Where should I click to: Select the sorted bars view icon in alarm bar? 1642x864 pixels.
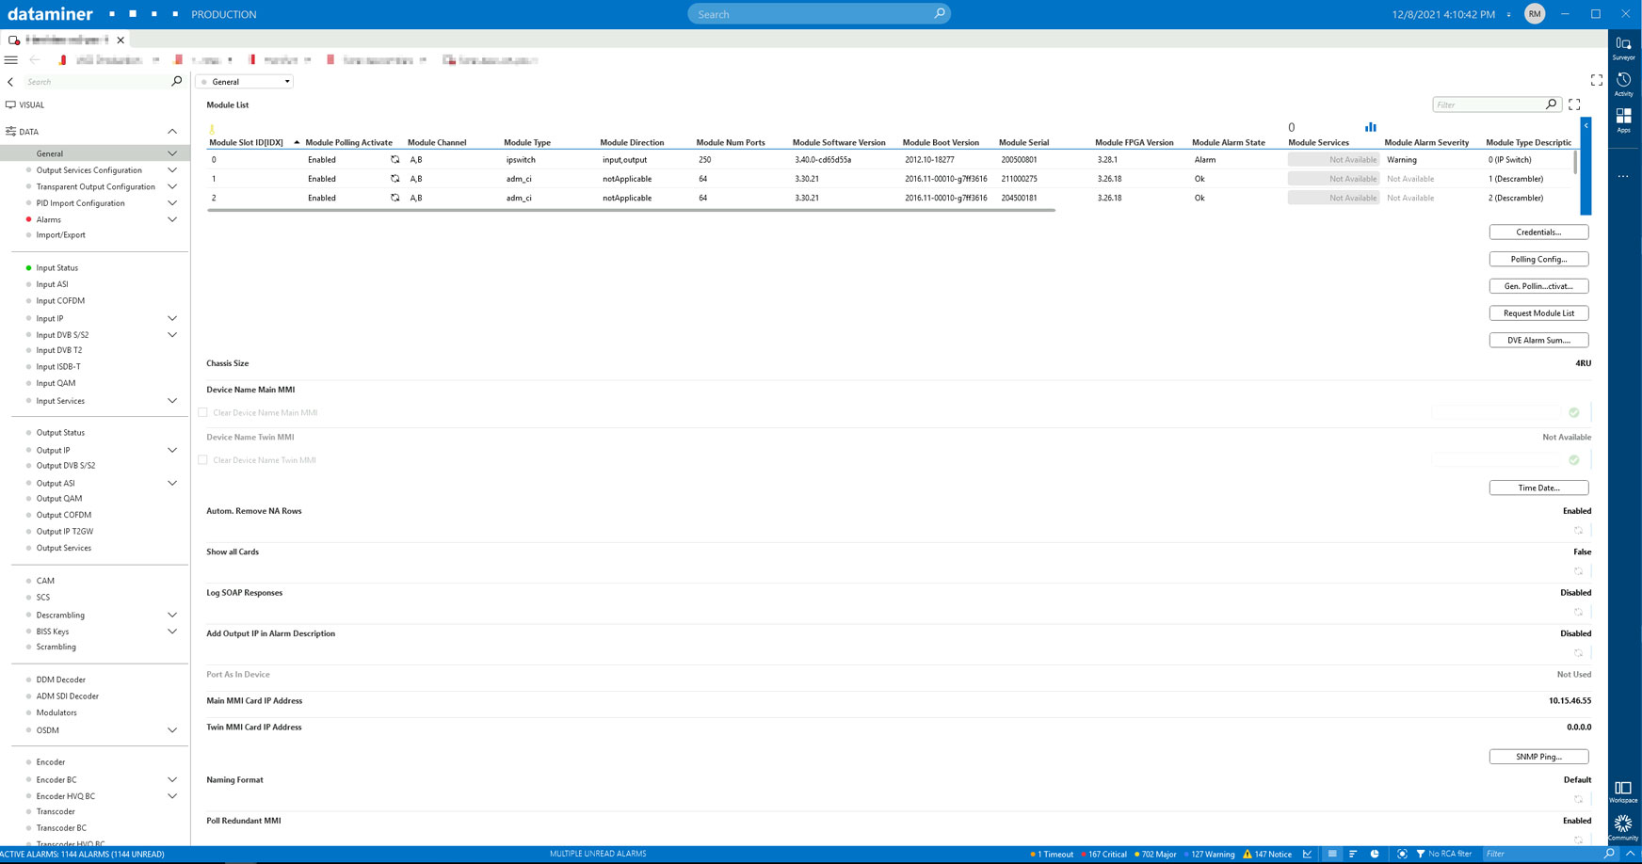[x=1353, y=854]
